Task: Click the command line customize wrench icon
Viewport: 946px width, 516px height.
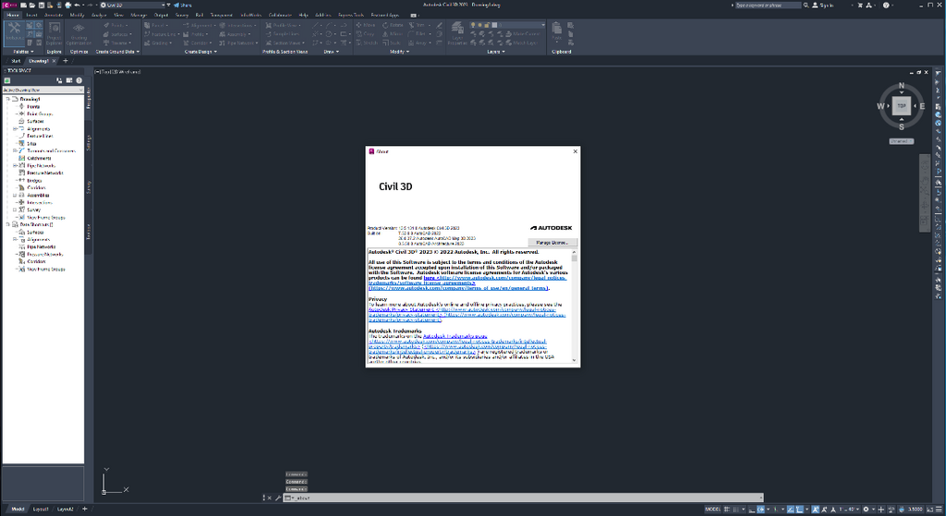Action: (x=278, y=498)
